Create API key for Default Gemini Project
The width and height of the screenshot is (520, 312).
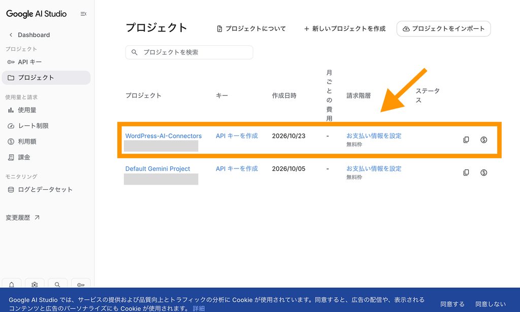[x=237, y=168]
